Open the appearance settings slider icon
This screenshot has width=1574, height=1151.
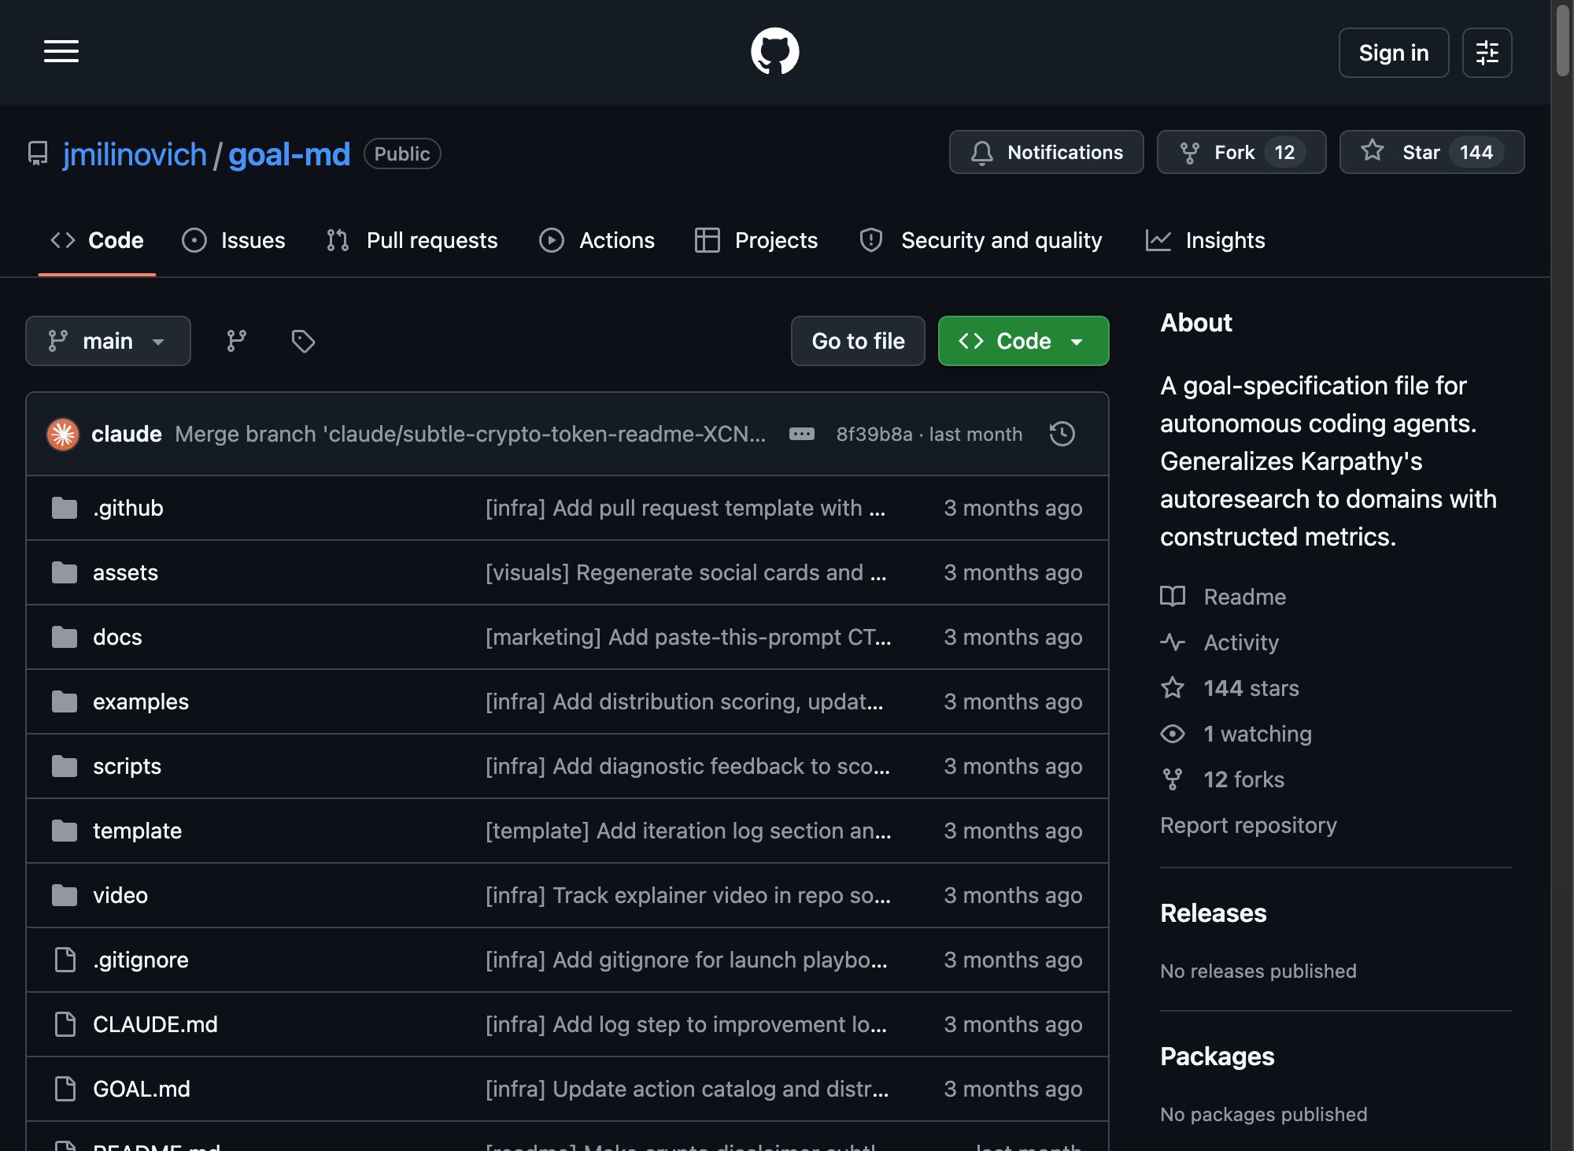tap(1487, 53)
